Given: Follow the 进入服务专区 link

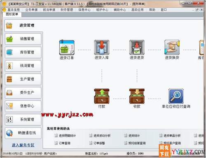Looking at the screenshot, I should 23,145.
